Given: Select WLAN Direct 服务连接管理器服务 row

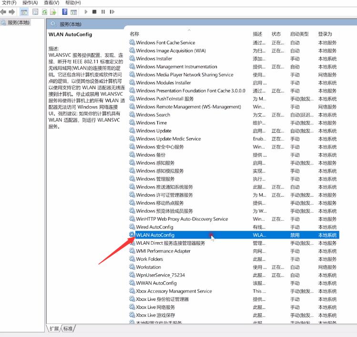Looking at the screenshot, I should [x=234, y=243].
